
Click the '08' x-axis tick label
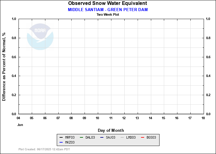click(x=71, y=118)
